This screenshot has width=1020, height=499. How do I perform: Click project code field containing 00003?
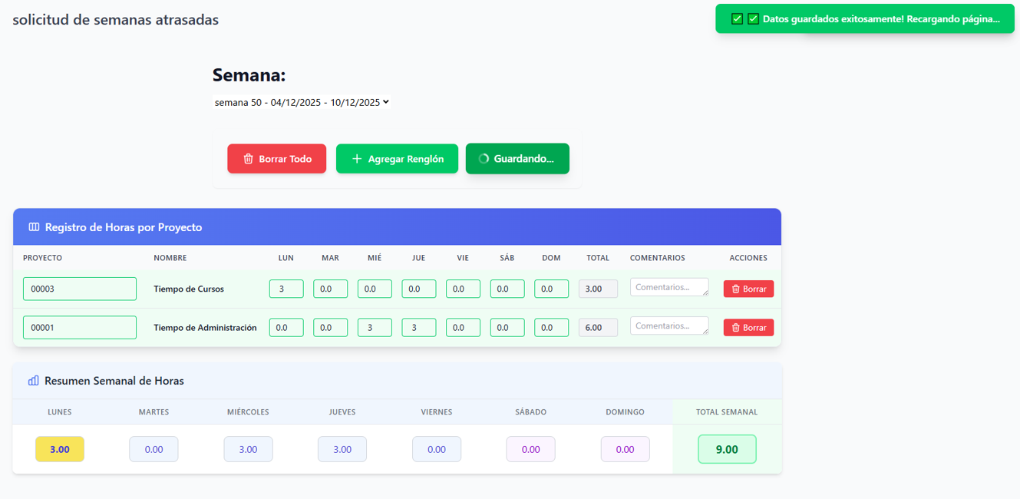tap(80, 289)
